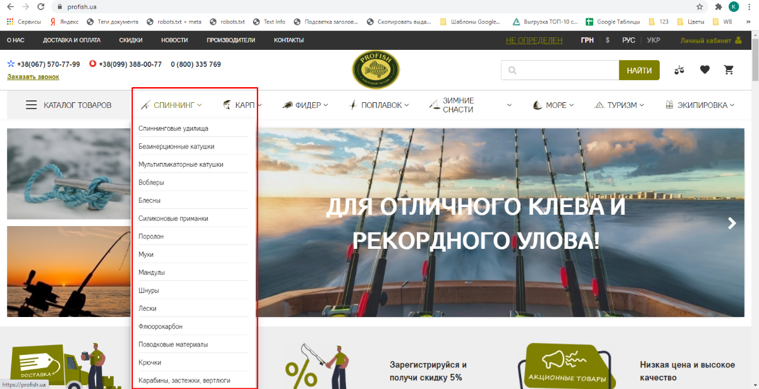Open the Chrome three-dot menu
759x389 pixels.
pos(750,6)
